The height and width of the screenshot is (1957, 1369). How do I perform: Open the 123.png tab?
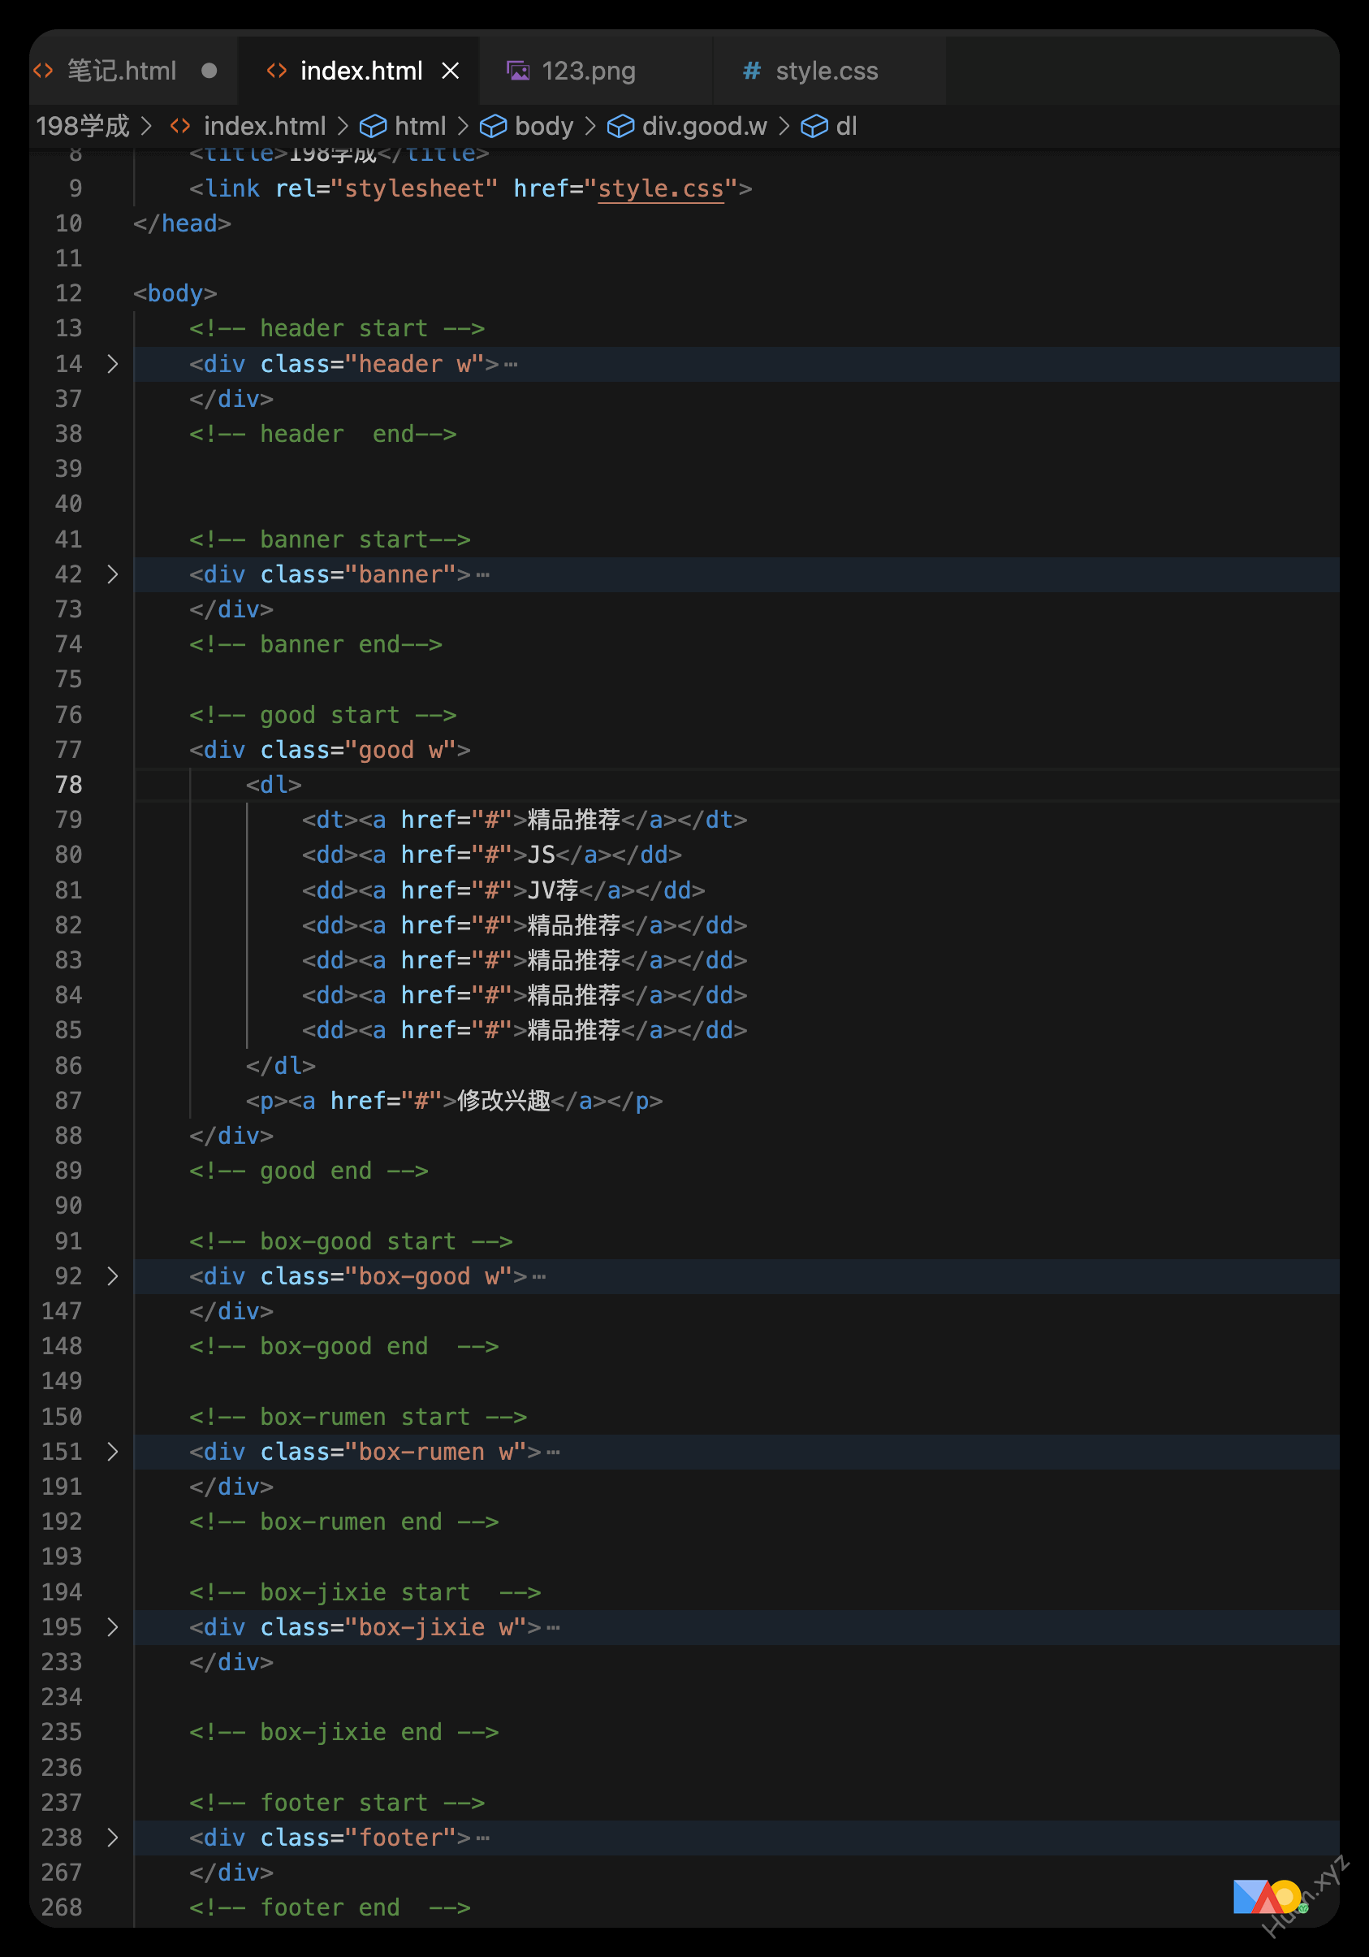click(588, 71)
